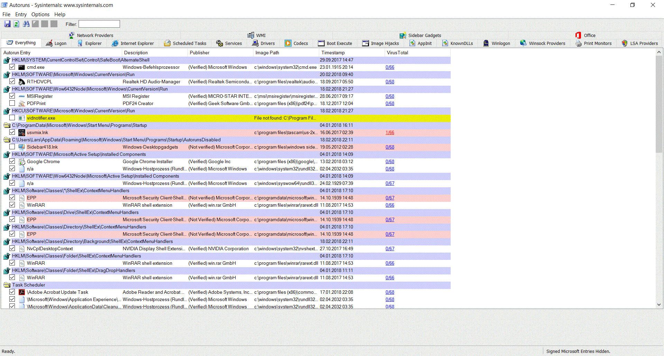This screenshot has width=664, height=356.
Task: Switch to the Explorer tab
Action: tap(89, 43)
